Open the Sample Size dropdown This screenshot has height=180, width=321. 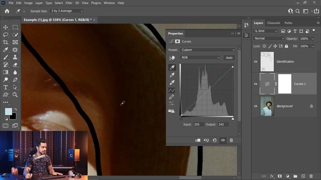point(67,11)
